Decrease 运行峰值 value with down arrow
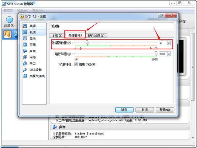 (169, 55)
